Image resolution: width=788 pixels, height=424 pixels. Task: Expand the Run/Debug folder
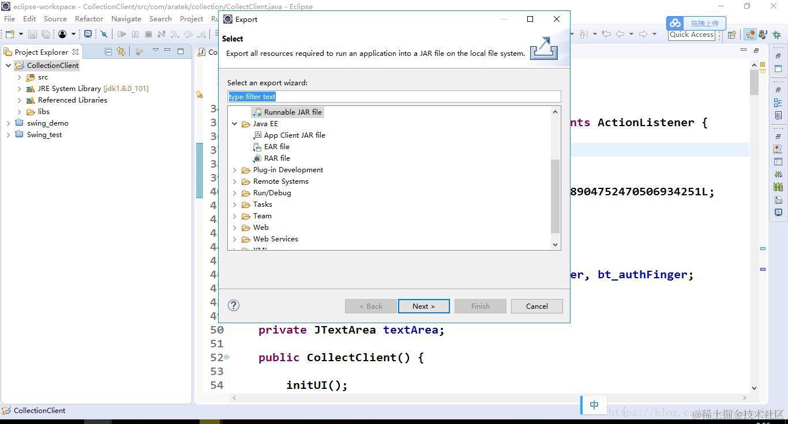(x=235, y=192)
